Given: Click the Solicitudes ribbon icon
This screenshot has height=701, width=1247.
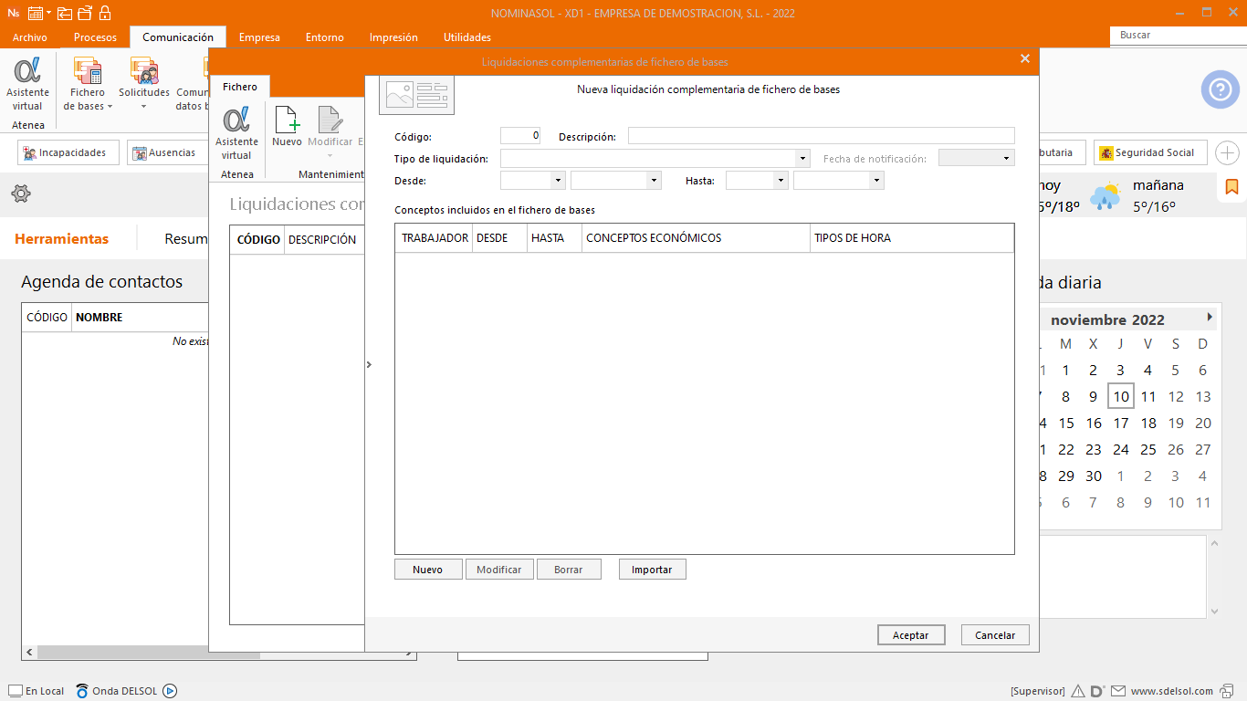Looking at the screenshot, I should (x=144, y=71).
